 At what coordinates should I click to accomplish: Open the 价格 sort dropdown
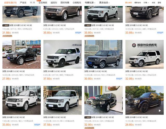coord(146,3)
